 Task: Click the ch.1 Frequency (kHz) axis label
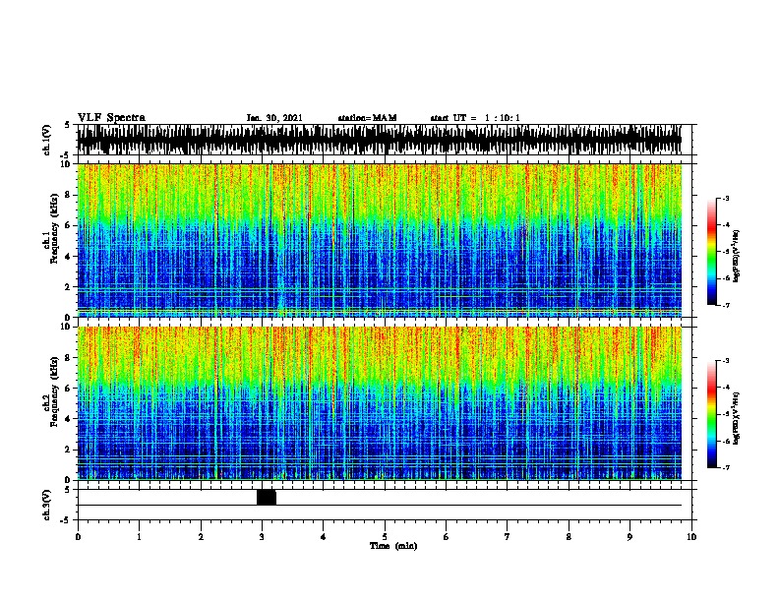pyautogui.click(x=50, y=228)
